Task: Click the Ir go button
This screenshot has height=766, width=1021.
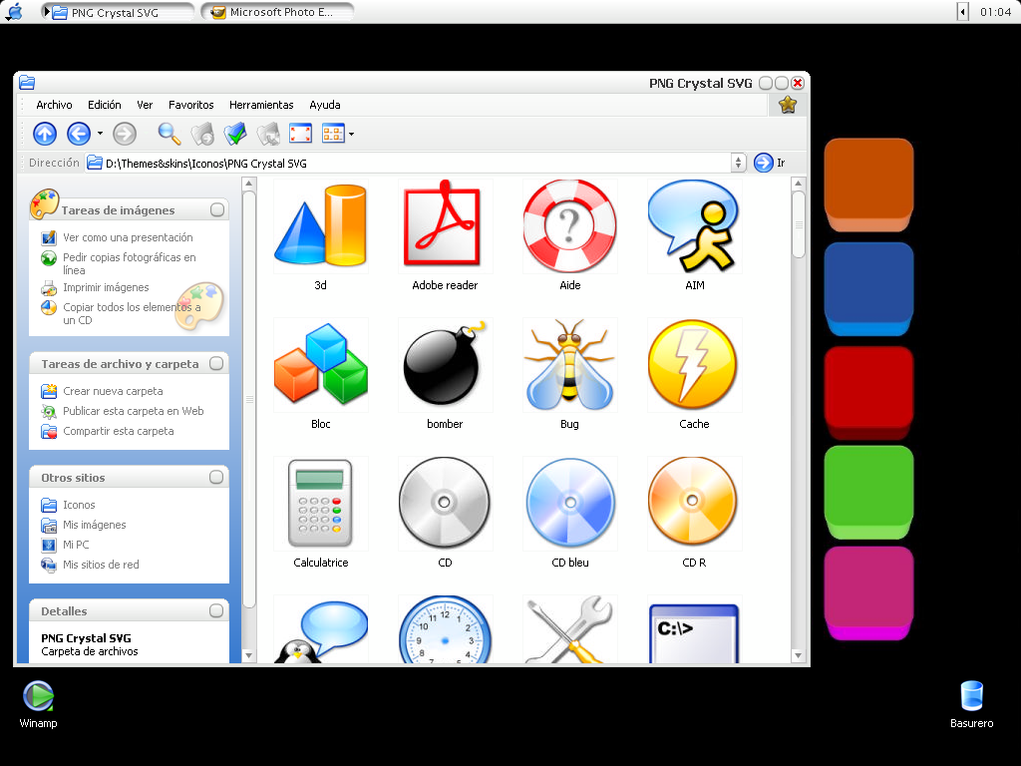Action: 769,163
